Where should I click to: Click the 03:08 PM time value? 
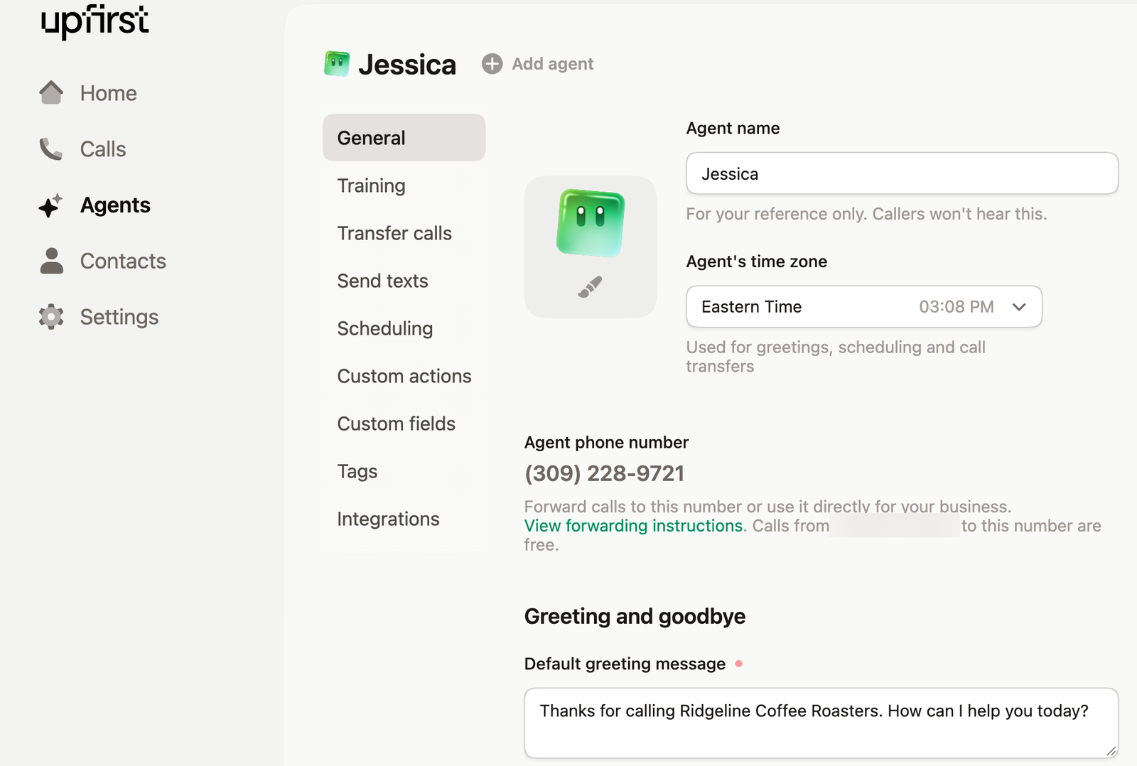[x=957, y=307]
